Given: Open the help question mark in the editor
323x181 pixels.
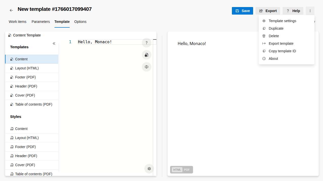Looking at the screenshot, I should [146, 43].
